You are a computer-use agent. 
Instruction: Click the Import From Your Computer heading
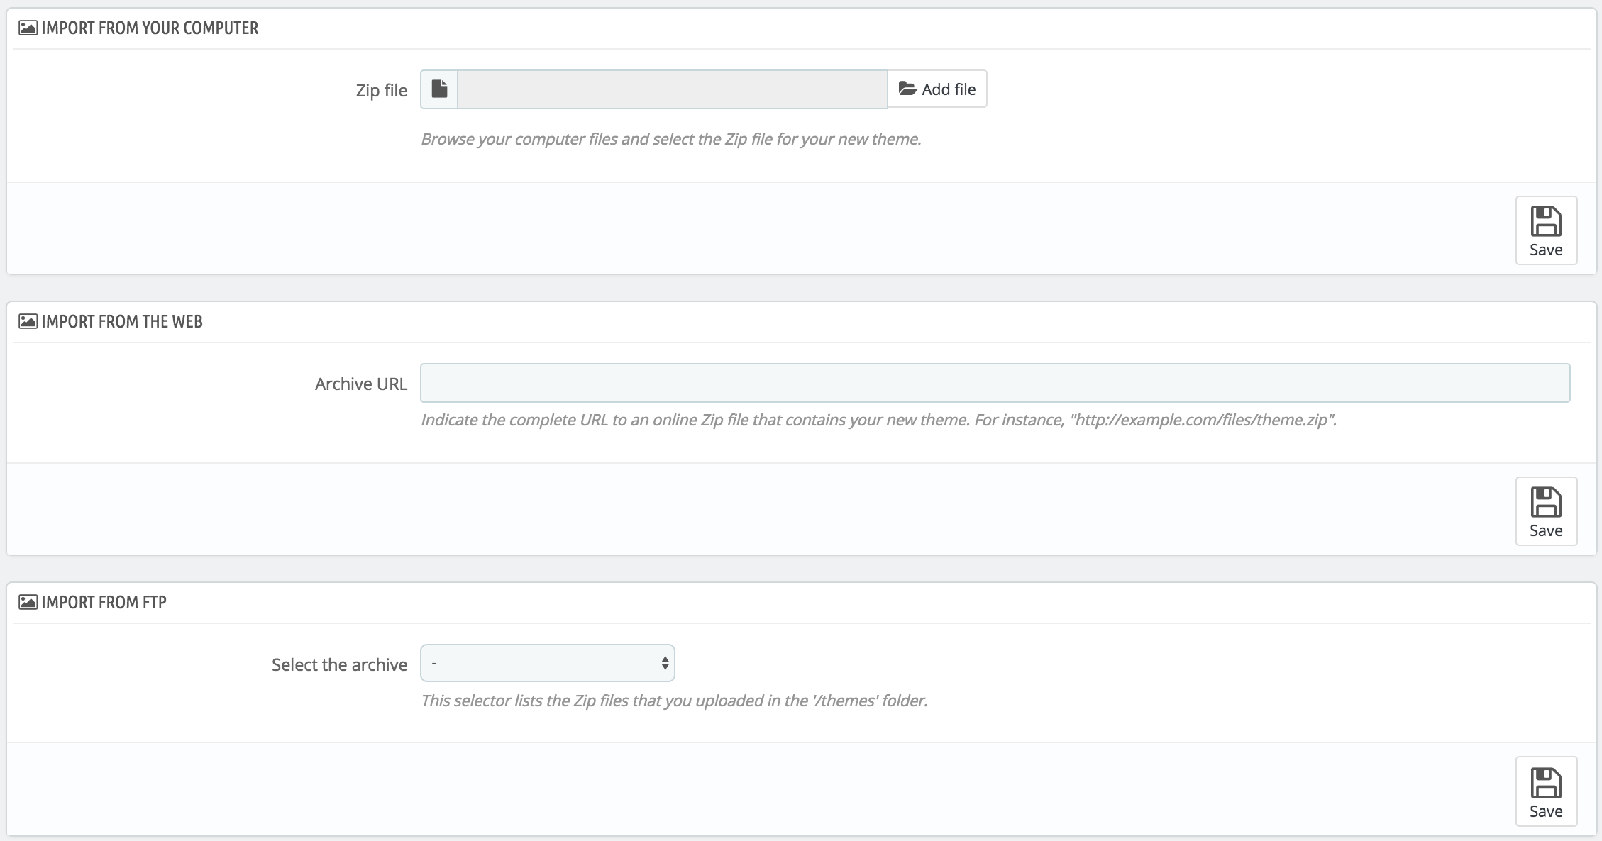click(150, 28)
